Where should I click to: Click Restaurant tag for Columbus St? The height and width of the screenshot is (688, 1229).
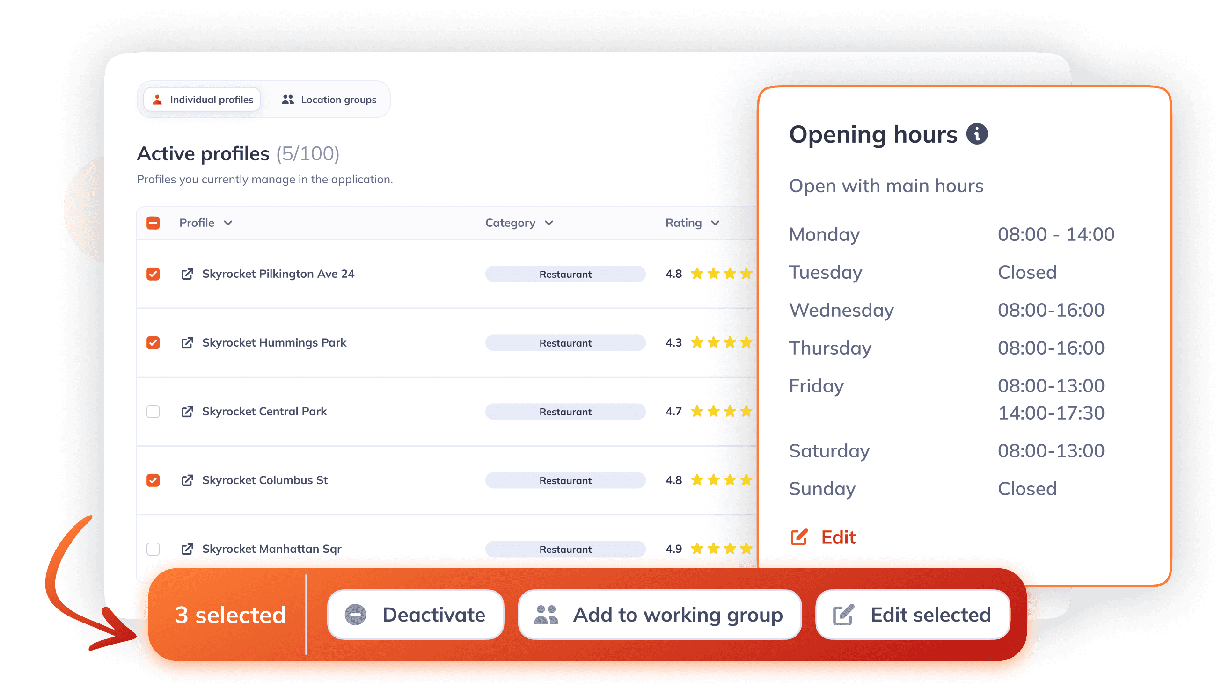565,480
